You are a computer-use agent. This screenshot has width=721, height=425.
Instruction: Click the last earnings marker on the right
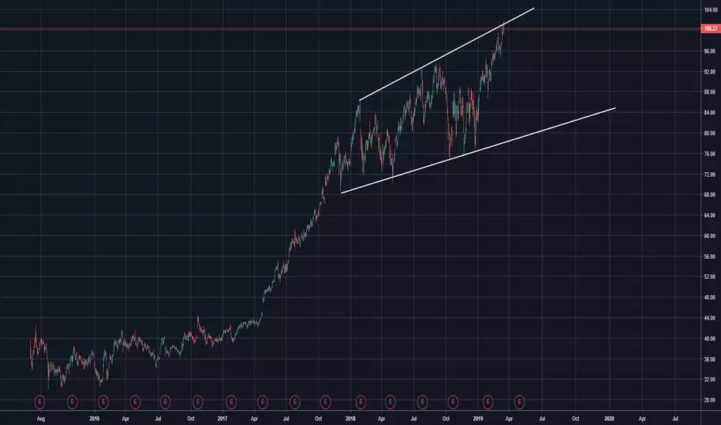click(519, 402)
